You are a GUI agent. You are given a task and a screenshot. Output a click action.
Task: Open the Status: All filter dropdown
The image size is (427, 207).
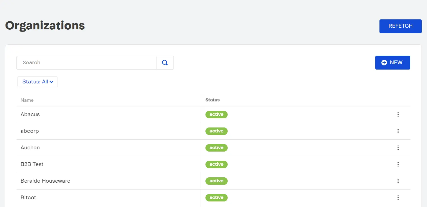point(37,81)
